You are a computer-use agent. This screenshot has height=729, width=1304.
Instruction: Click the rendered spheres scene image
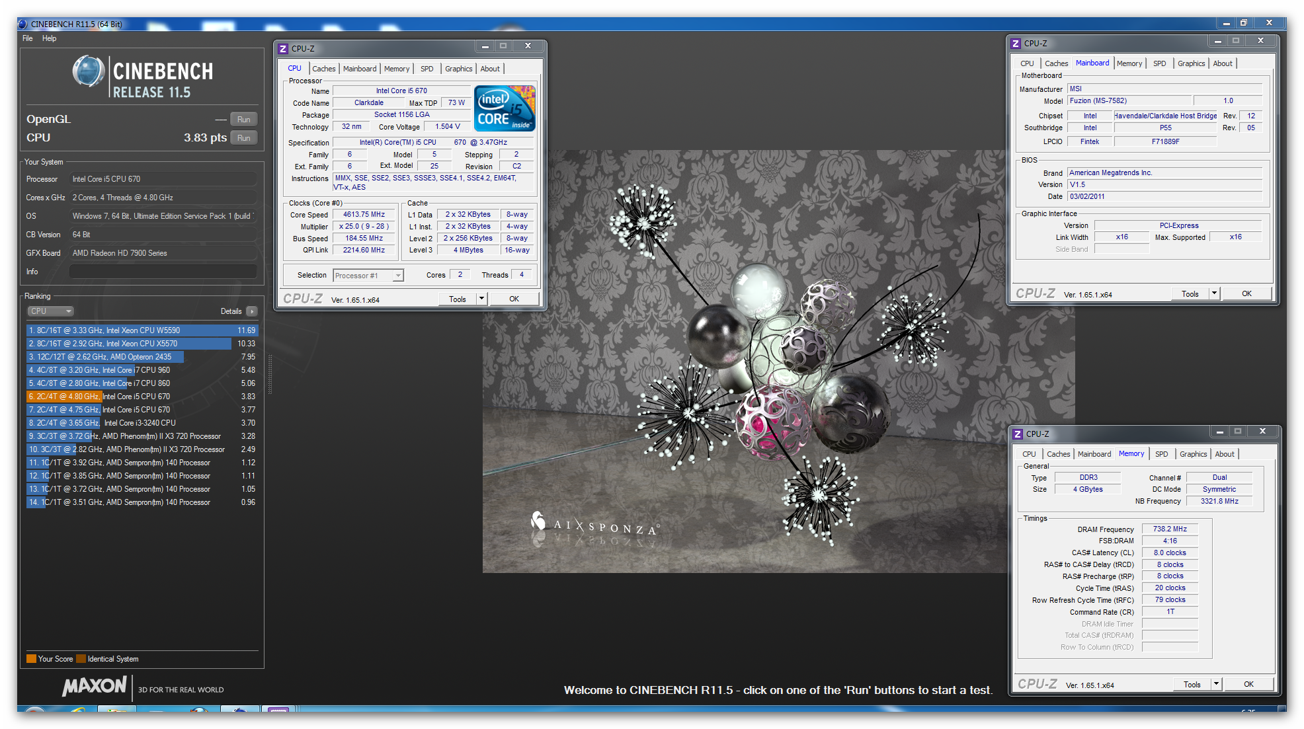click(x=778, y=361)
